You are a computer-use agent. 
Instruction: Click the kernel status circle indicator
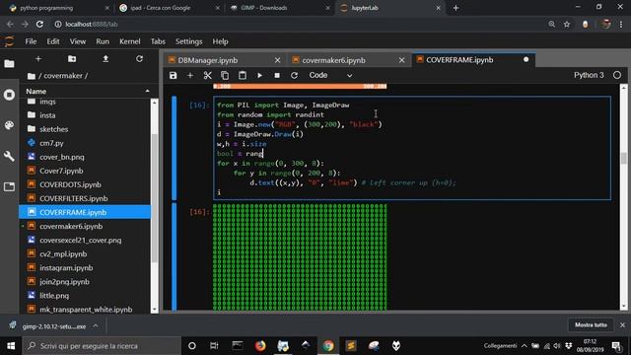tap(617, 75)
